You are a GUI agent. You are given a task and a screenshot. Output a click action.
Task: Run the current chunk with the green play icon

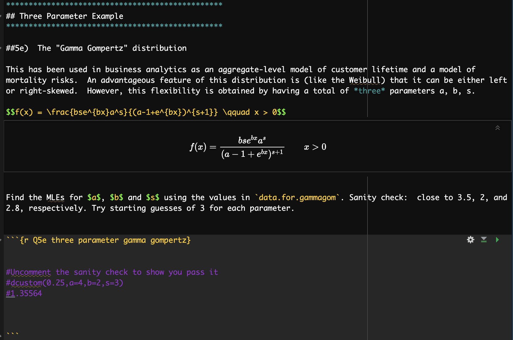pos(497,240)
